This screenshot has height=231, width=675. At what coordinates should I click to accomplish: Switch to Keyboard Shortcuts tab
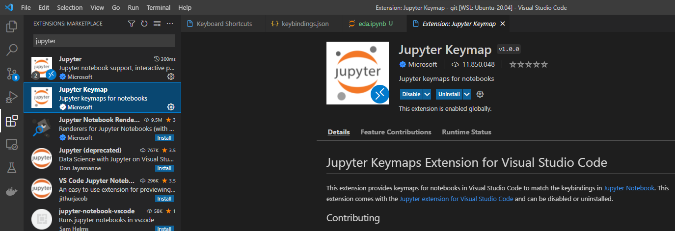(223, 24)
